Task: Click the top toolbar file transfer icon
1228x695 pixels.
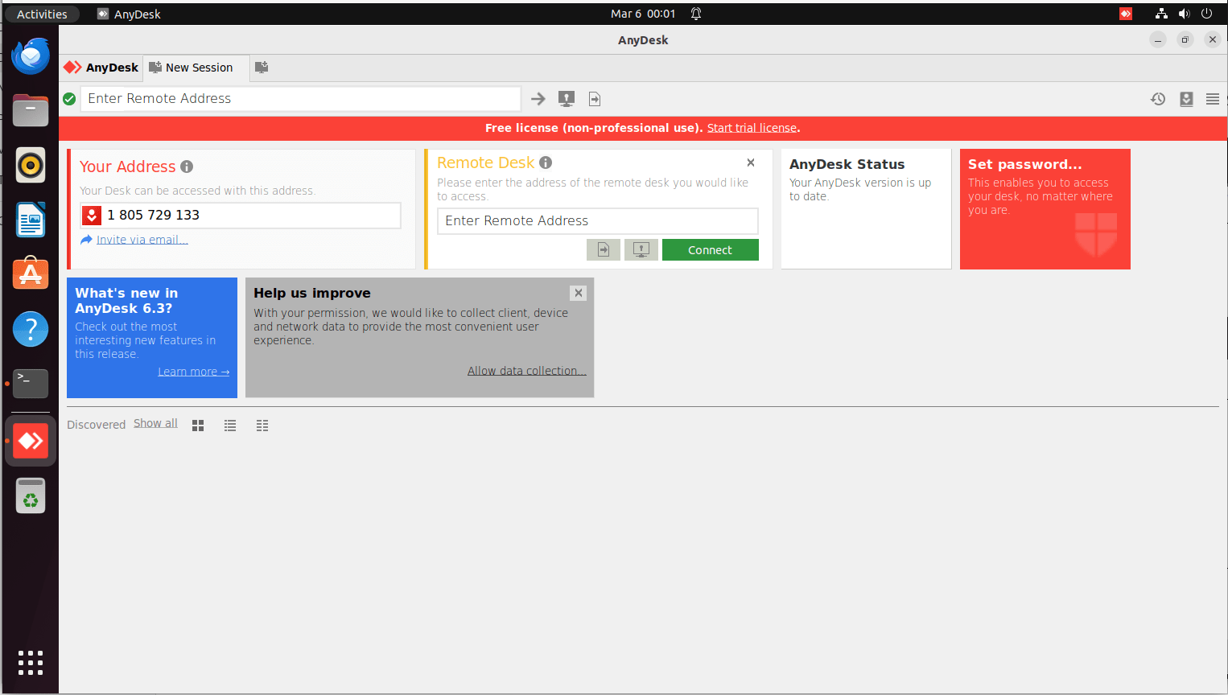Action: 595,99
